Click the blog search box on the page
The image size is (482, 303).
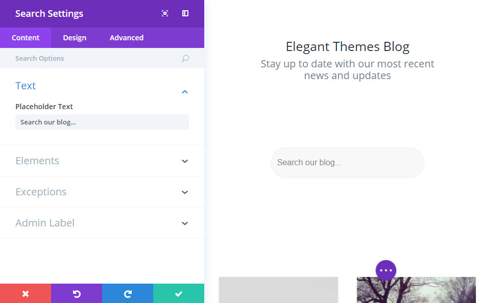(347, 162)
